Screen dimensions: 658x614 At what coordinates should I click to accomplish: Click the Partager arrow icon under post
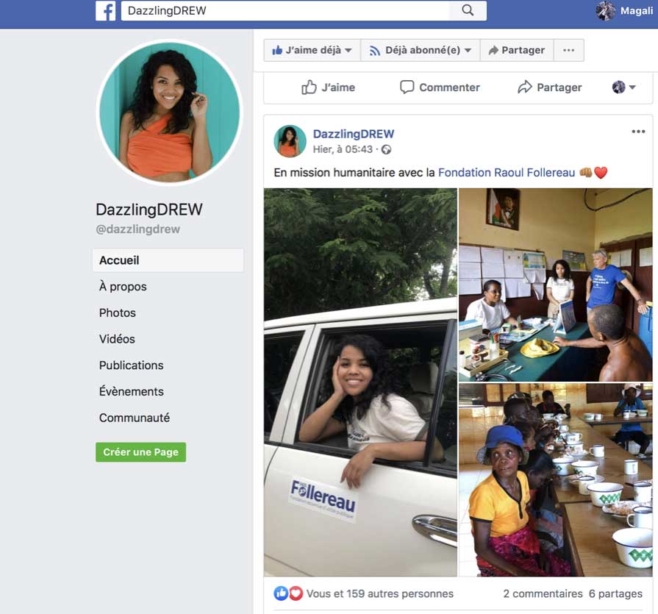[x=524, y=88]
